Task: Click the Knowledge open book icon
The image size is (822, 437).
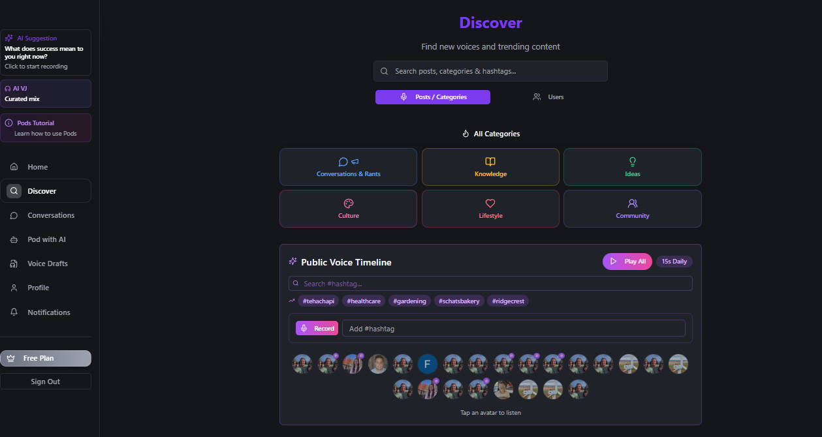Action: [x=490, y=162]
